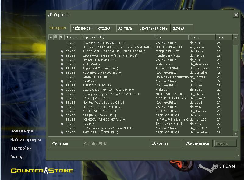The image size is (244, 180).
Task: Select GIDROPUBLIK 18+ server
Action: pos(141,77)
